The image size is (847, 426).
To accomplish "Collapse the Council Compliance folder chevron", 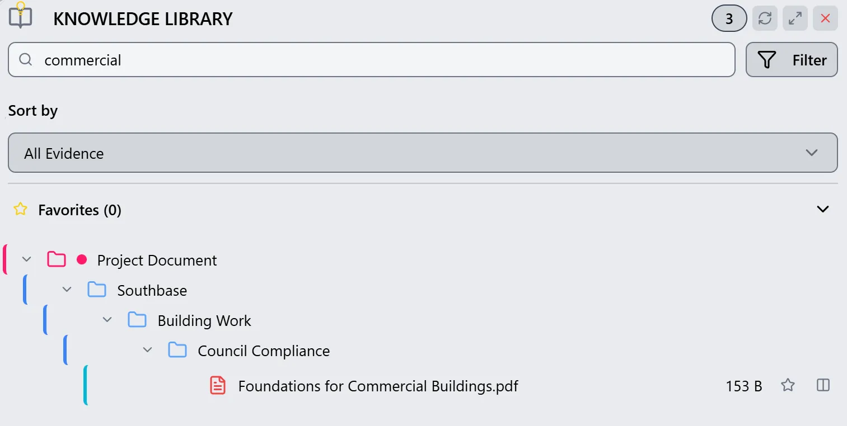I will tap(148, 351).
